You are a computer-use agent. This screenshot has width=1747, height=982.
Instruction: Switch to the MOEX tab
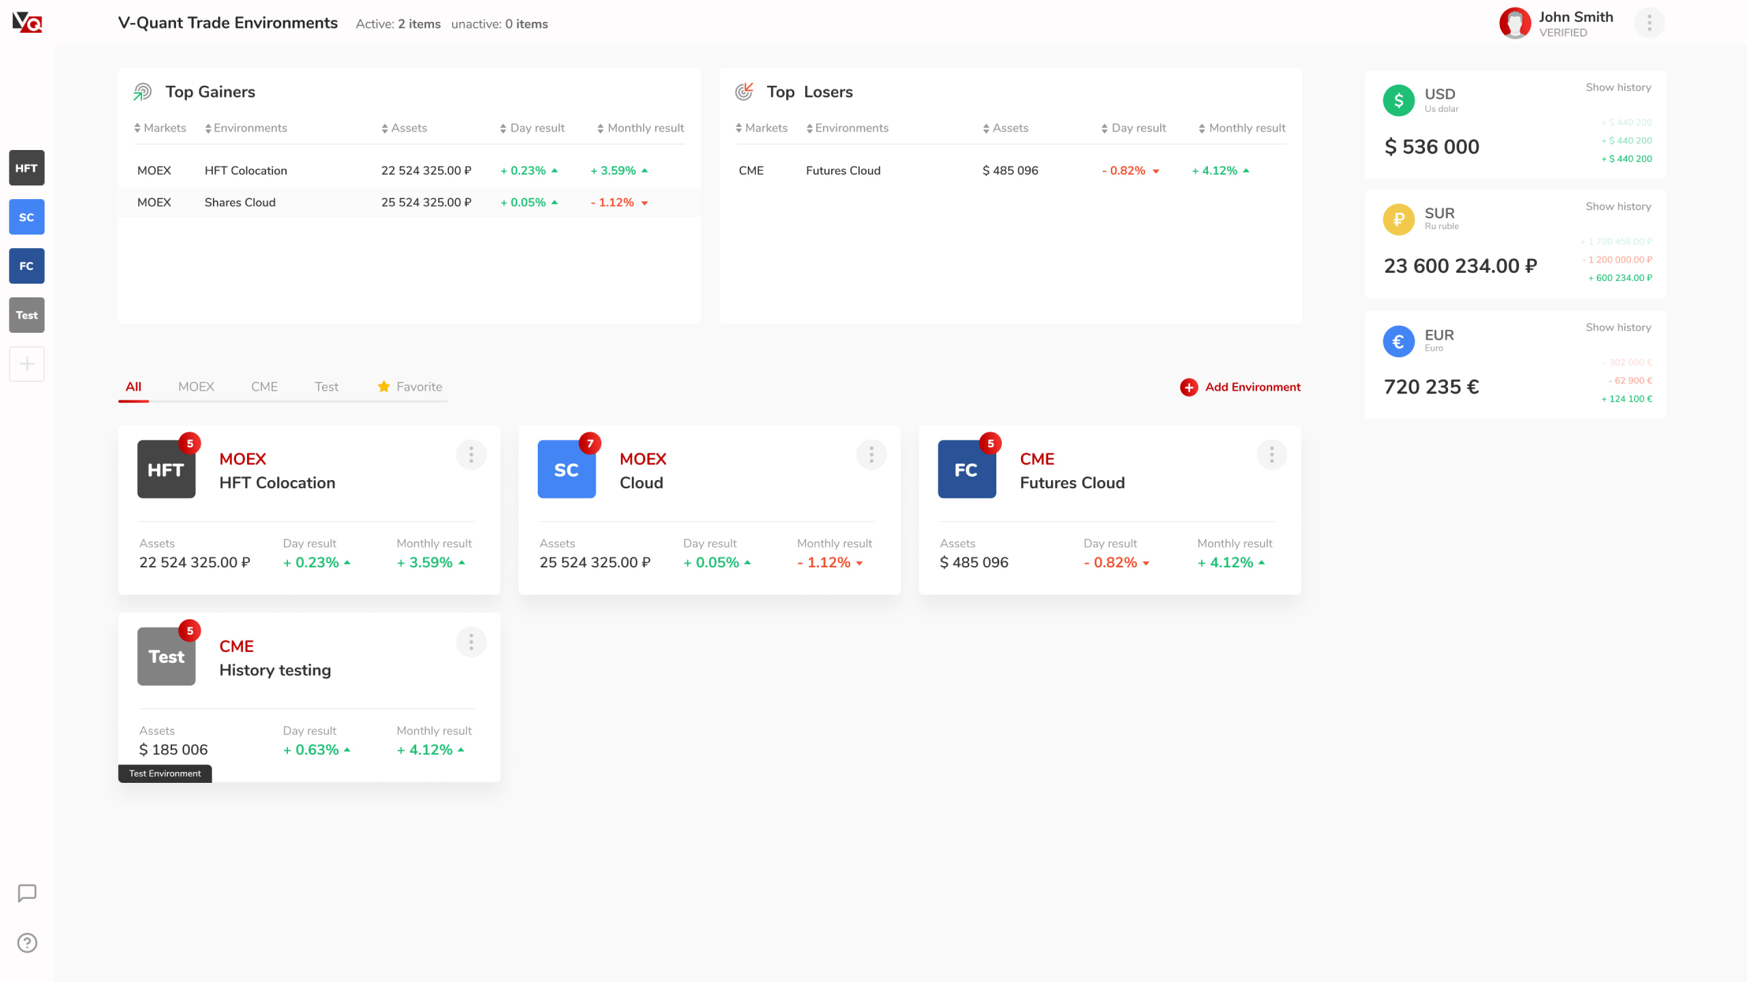(x=196, y=387)
